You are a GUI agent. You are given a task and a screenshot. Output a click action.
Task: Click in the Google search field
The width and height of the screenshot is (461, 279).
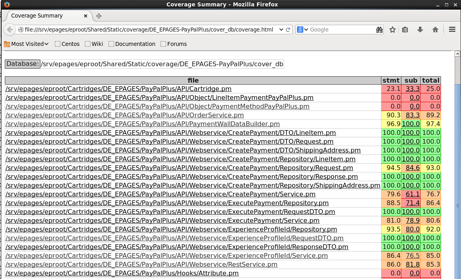[340, 30]
